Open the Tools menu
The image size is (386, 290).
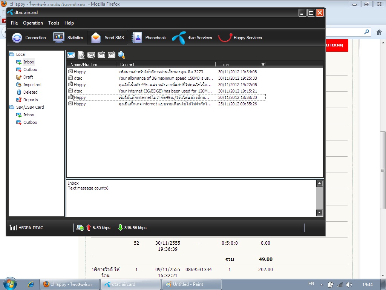pyautogui.click(x=54, y=23)
